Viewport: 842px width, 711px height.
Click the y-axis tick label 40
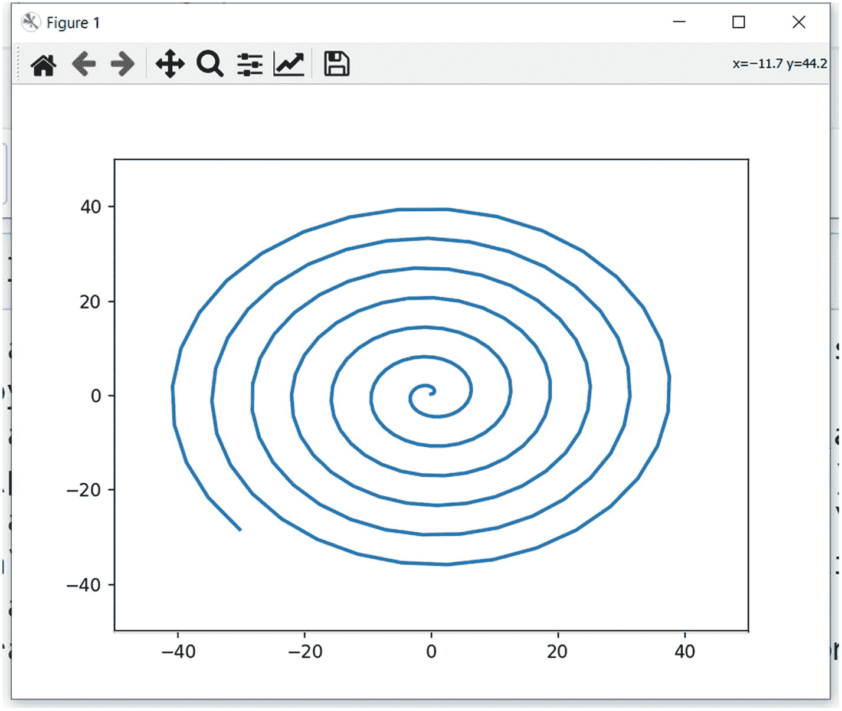tap(91, 207)
